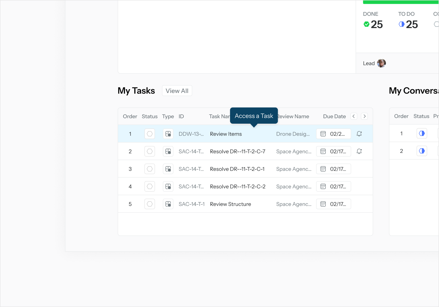Click the Lead user avatar
This screenshot has width=439, height=307.
(x=381, y=63)
